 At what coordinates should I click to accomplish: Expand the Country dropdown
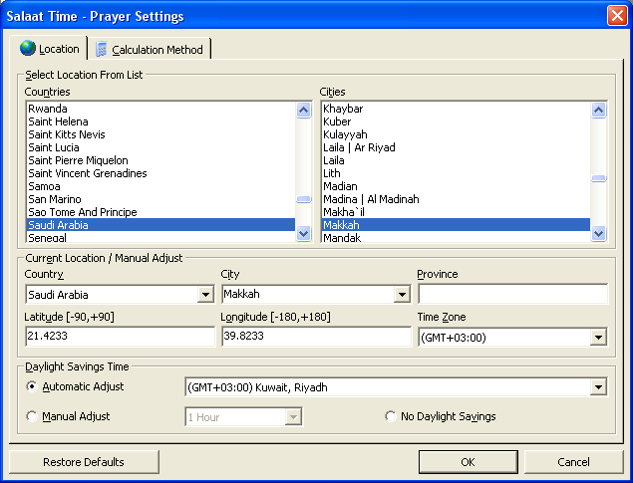[206, 295]
